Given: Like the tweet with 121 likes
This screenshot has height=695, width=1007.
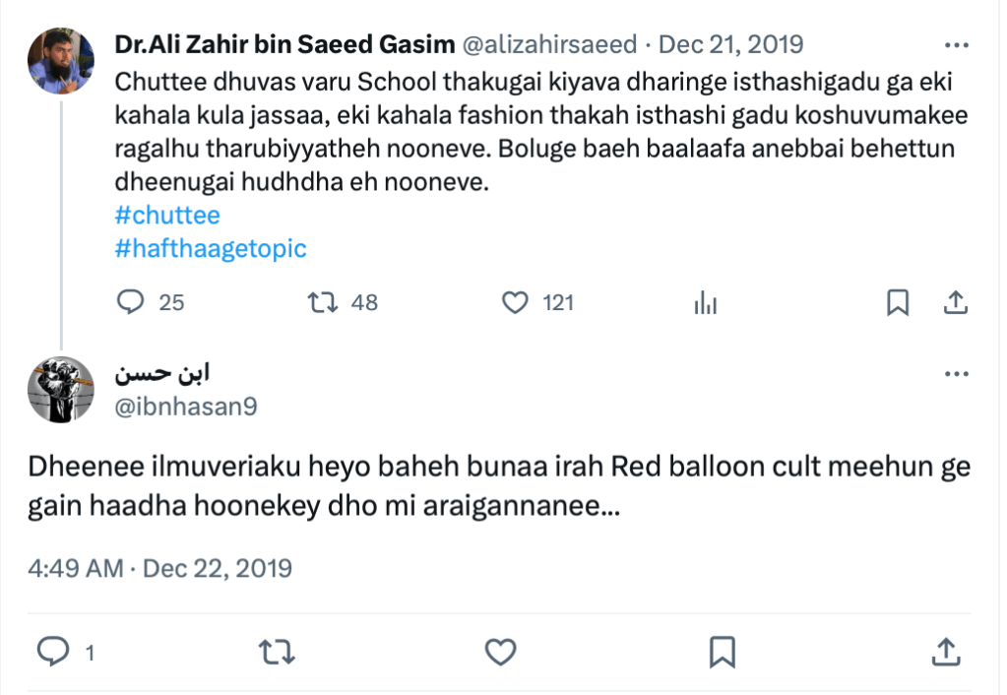Looking at the screenshot, I should point(515,302).
